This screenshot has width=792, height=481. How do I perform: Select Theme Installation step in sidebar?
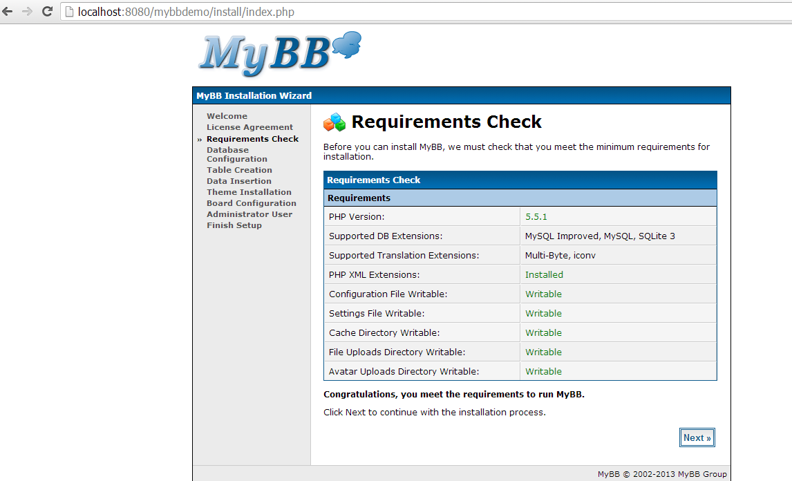(249, 193)
